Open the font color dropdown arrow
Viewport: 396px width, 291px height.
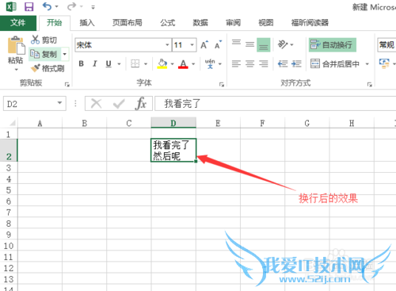click(x=193, y=63)
